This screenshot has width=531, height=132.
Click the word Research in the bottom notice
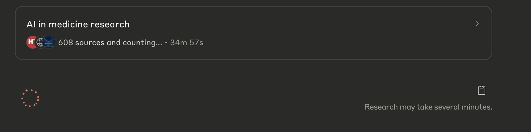(x=381, y=107)
